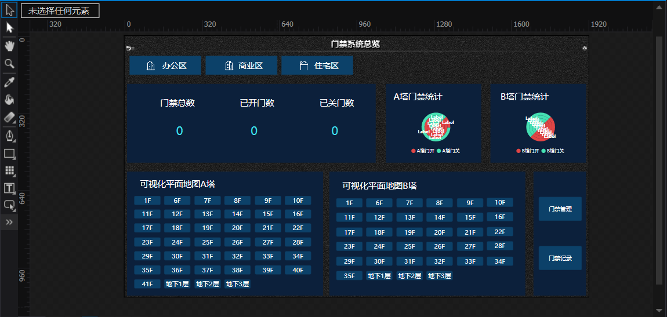
Task: Select the TextBlock text tool
Action: pyautogui.click(x=10, y=188)
